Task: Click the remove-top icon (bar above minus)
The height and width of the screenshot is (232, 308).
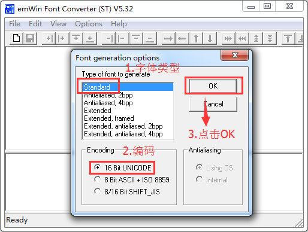Action: pyautogui.click(x=136, y=38)
